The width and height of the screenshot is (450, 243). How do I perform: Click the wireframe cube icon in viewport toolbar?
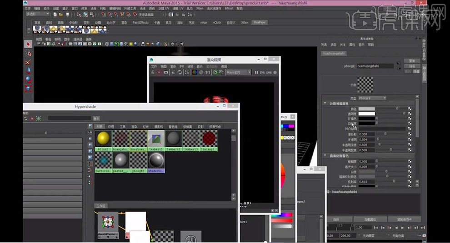pyautogui.click(x=107, y=44)
